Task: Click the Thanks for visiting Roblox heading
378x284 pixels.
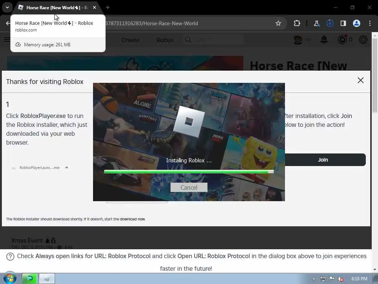Action: click(45, 82)
